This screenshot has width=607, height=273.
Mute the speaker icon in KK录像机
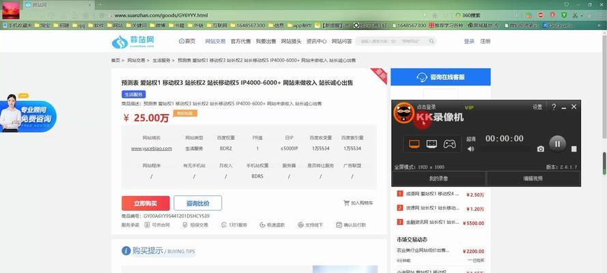tap(470, 149)
